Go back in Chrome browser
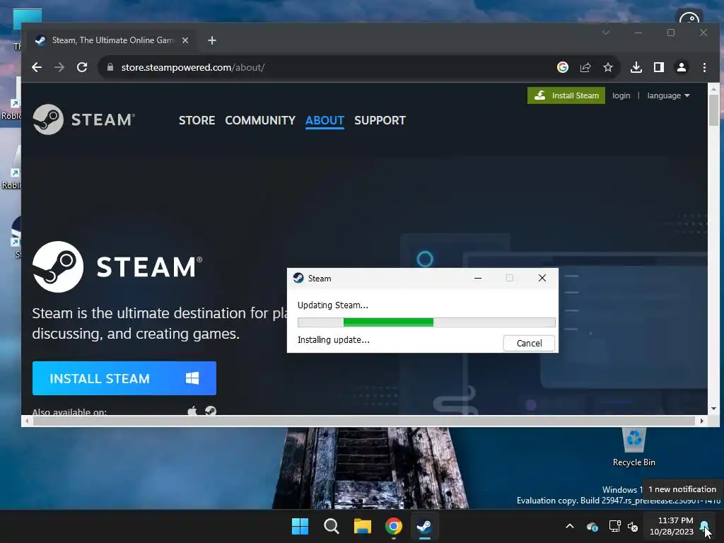724x543 pixels. pyautogui.click(x=37, y=67)
